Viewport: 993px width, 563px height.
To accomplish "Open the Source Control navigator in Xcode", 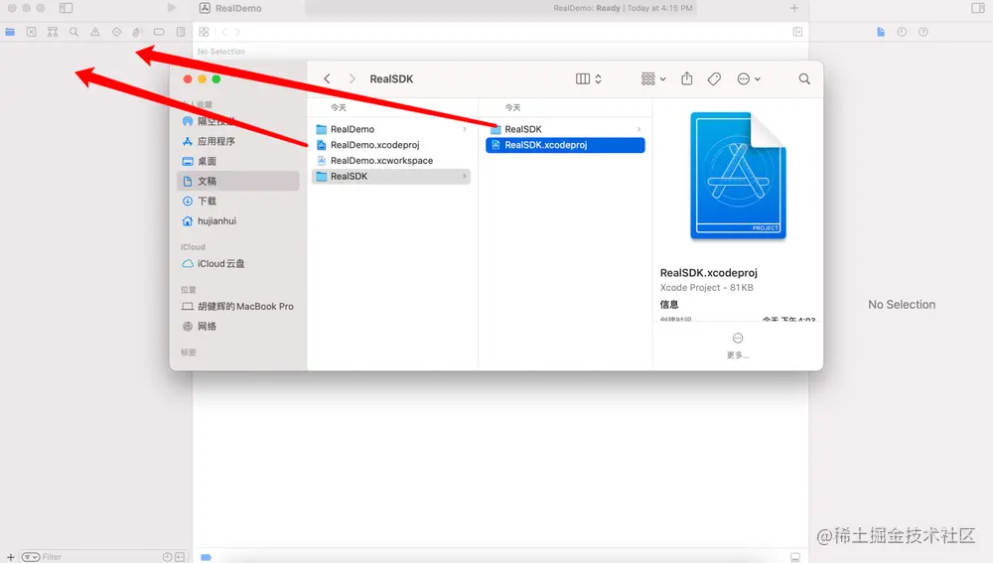I will [31, 32].
